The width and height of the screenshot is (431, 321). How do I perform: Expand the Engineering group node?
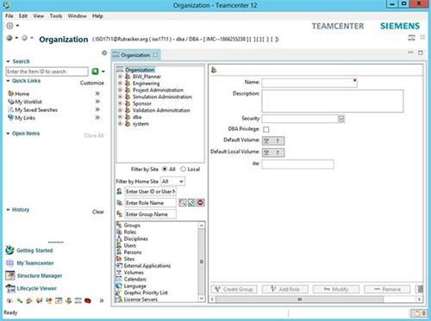(121, 83)
